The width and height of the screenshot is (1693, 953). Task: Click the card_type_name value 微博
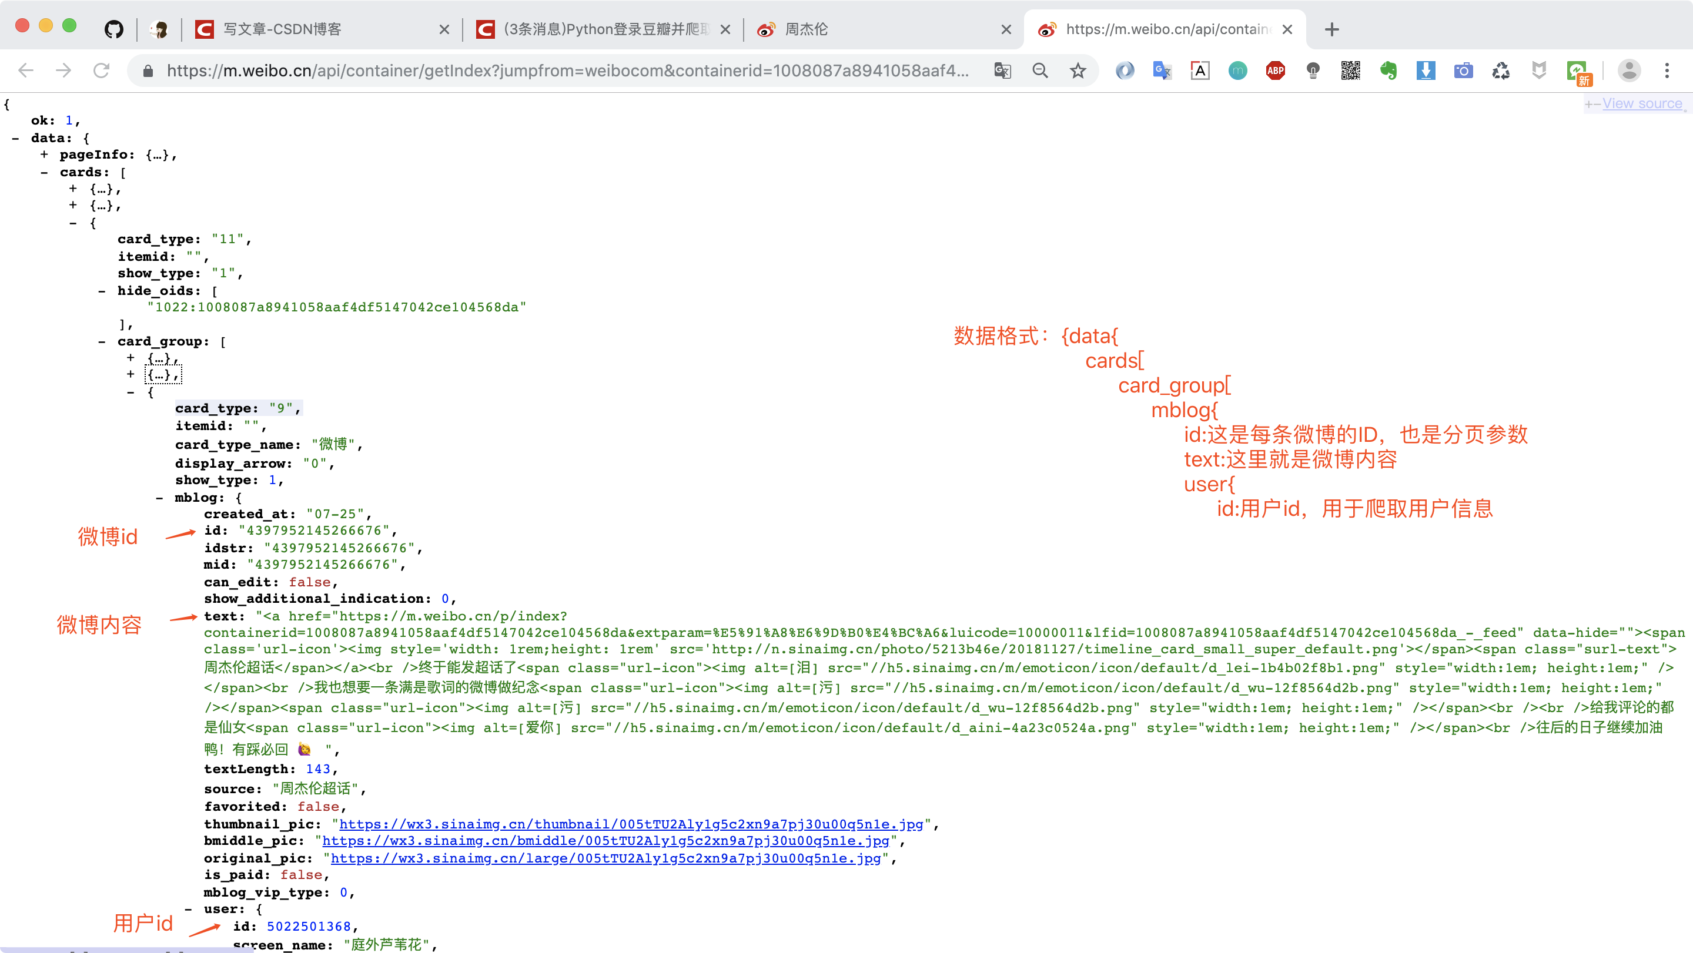click(x=333, y=444)
